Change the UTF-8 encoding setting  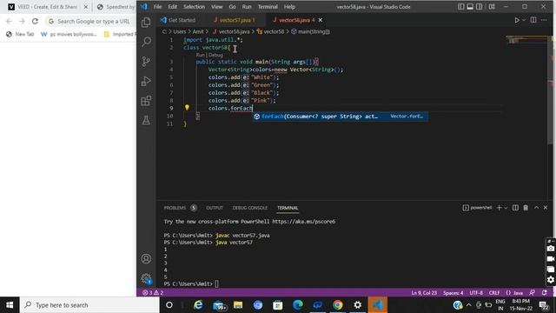(x=476, y=293)
